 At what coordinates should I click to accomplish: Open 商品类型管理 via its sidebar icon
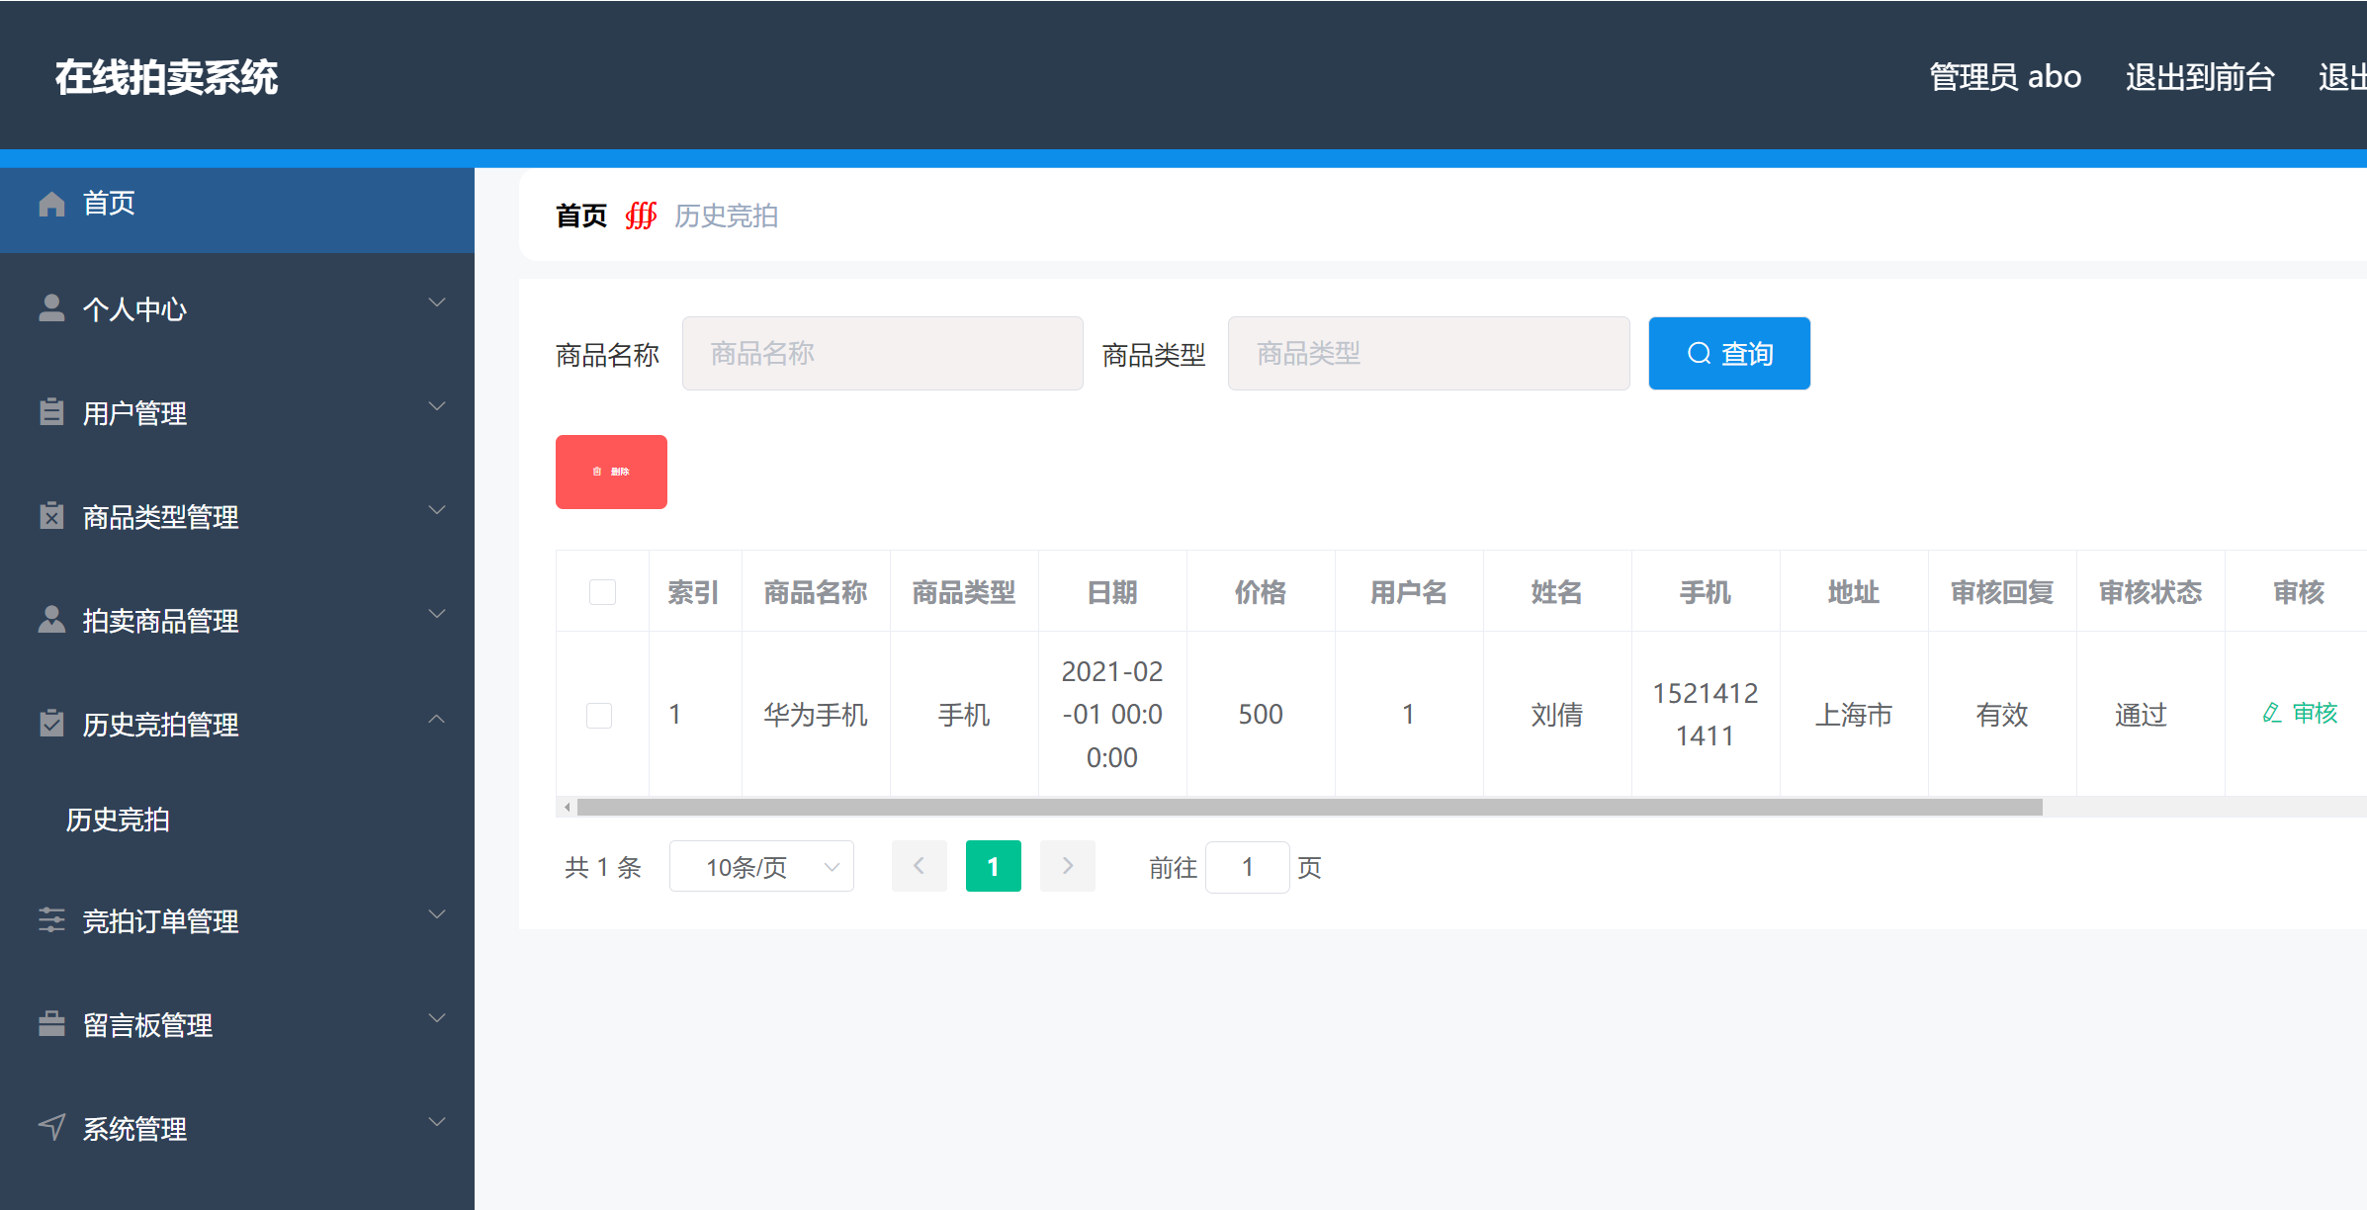(x=51, y=516)
